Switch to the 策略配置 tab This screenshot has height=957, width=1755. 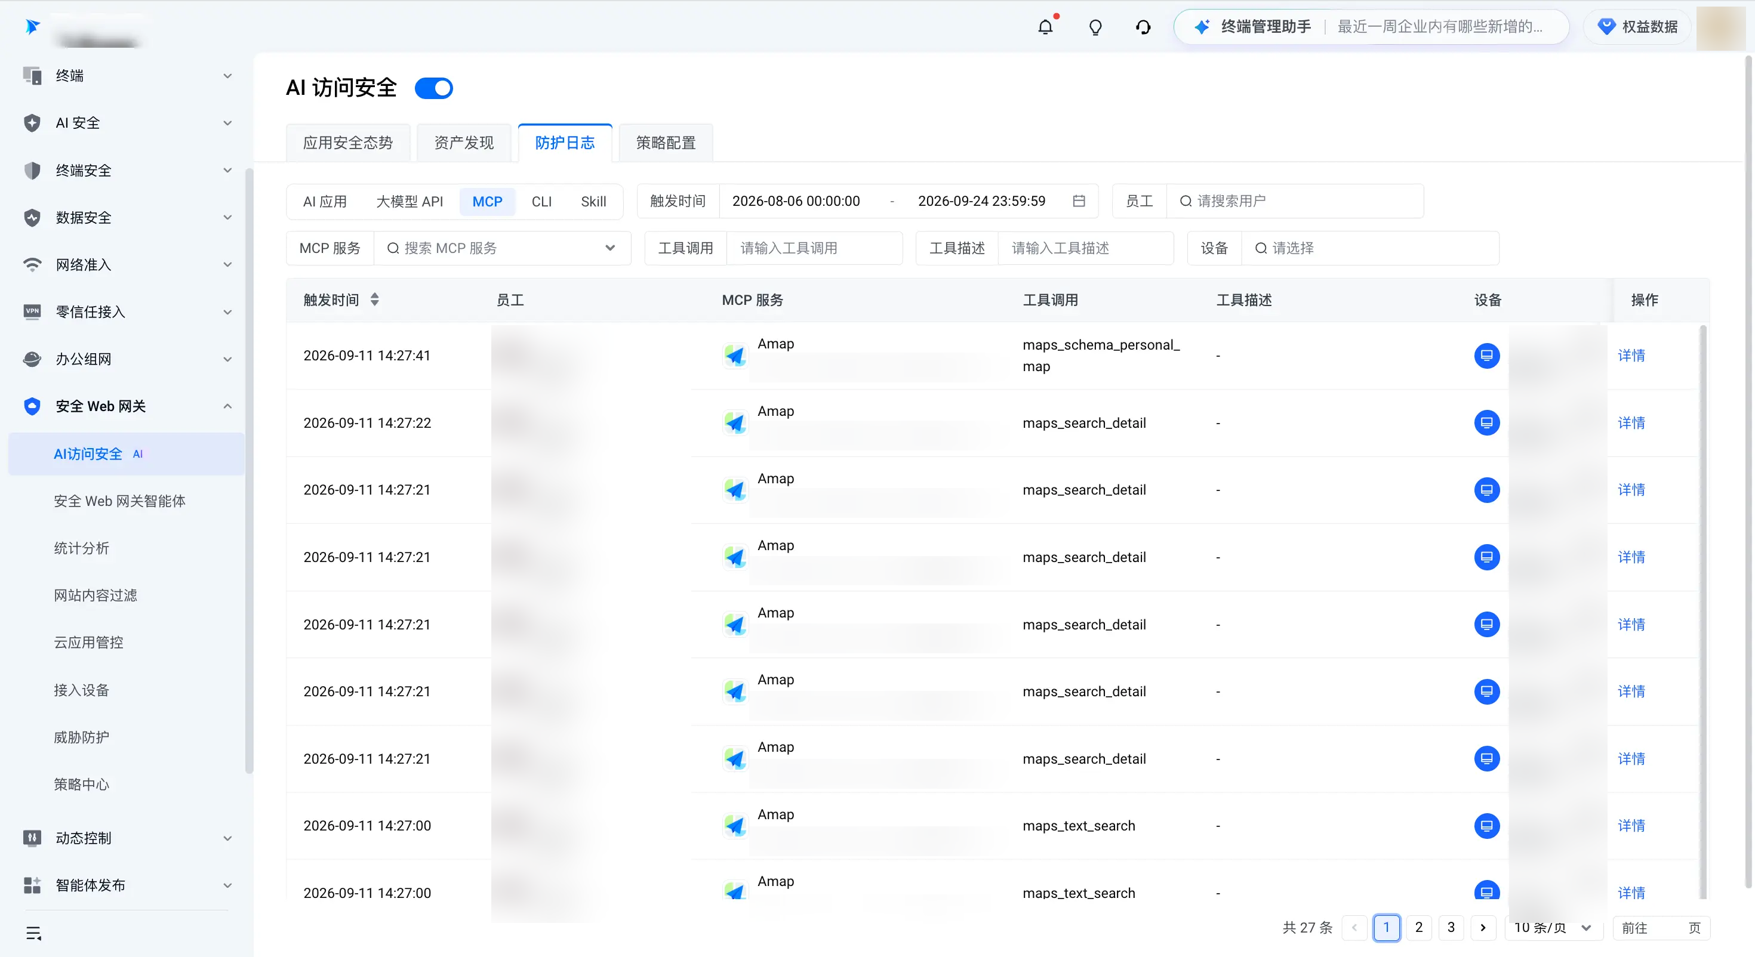click(666, 143)
